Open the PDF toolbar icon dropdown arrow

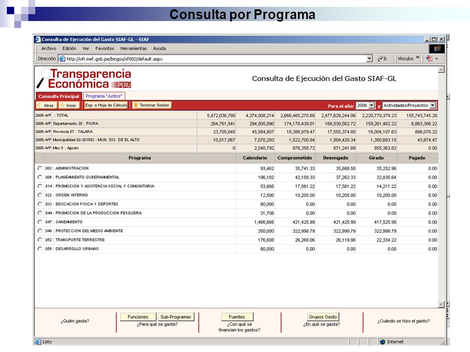(437, 59)
